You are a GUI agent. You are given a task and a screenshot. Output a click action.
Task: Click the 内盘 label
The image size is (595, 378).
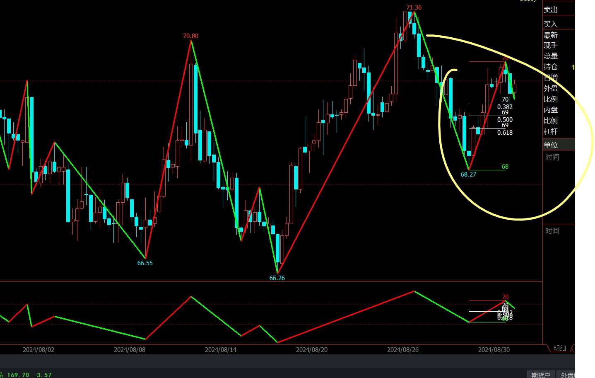click(x=551, y=110)
